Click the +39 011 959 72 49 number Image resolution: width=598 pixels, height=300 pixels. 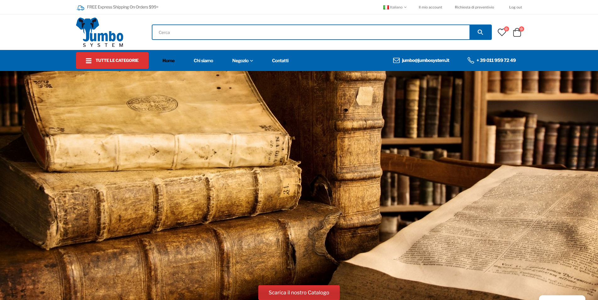(x=496, y=60)
